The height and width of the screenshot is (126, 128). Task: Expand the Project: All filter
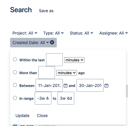[25, 33]
